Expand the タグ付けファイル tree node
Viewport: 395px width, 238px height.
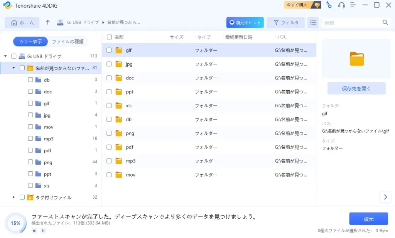pos(14,197)
